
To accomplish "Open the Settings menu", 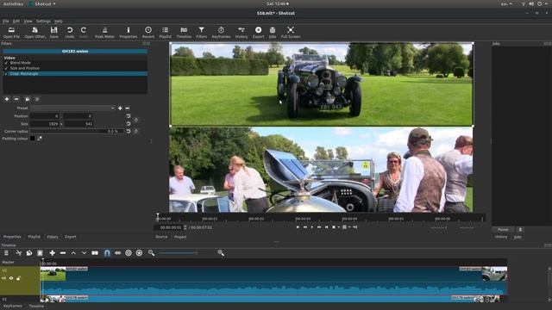I will (43, 21).
